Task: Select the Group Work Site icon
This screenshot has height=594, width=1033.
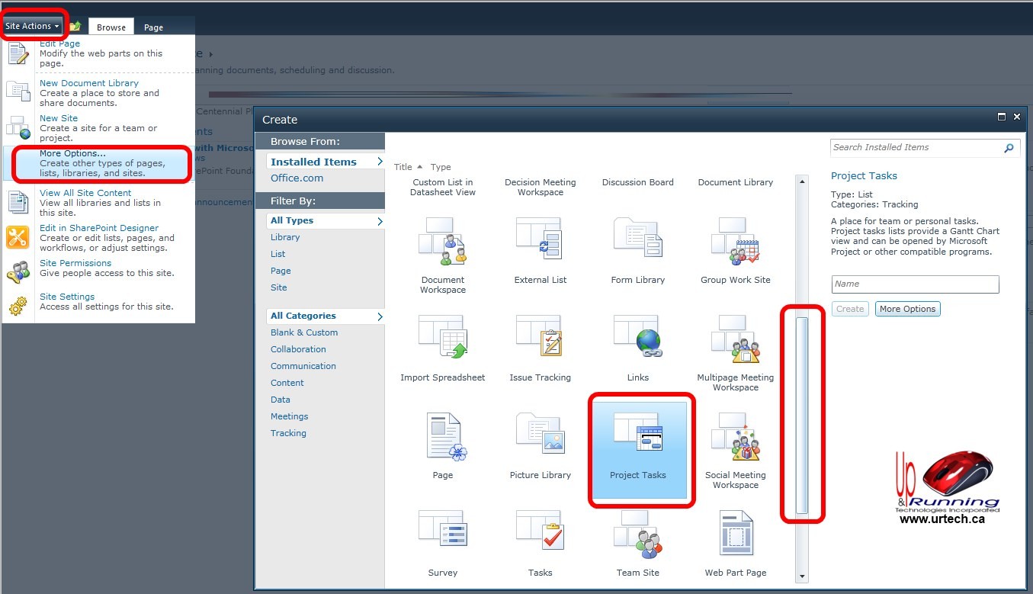Action: (735, 241)
